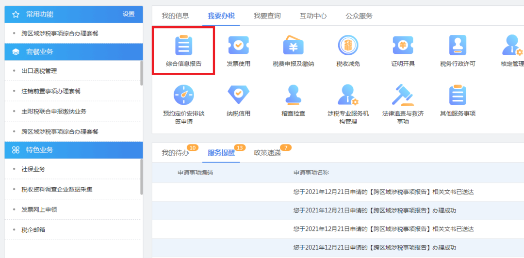Open 税企邮箱 in the sidebar
524x258 pixels.
pos(33,230)
